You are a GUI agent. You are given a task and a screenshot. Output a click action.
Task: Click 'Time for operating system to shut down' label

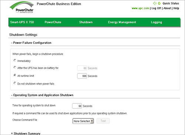[34, 105]
